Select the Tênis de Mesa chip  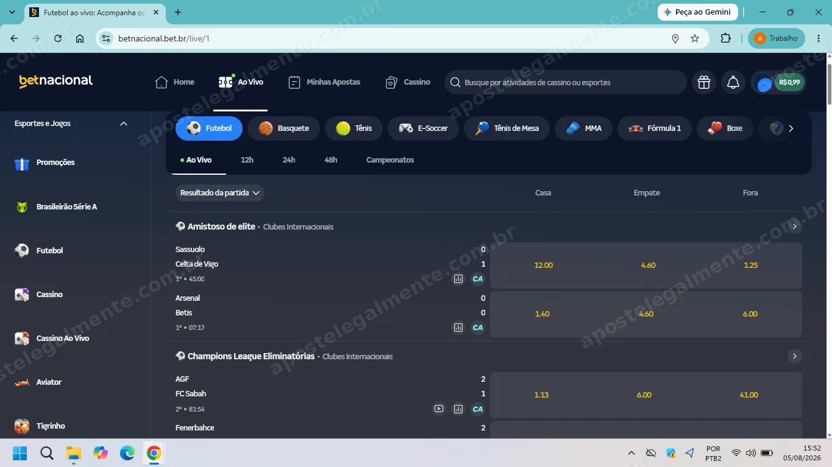tap(507, 128)
